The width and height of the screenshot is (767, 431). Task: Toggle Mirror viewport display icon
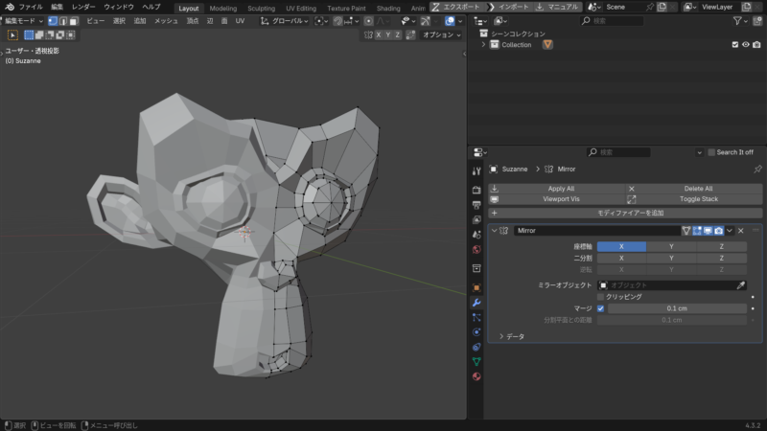(708, 231)
